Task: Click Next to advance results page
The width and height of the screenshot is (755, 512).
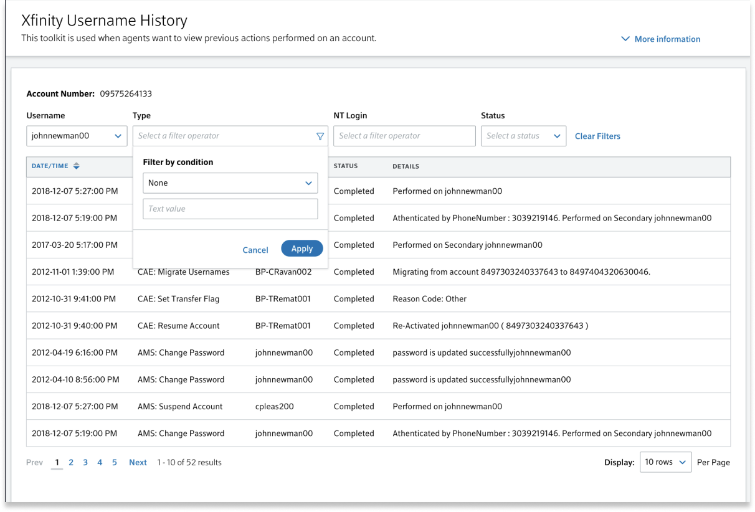Action: click(x=138, y=462)
